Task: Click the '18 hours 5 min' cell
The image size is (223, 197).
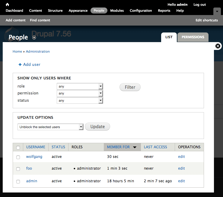Action: [121, 181]
